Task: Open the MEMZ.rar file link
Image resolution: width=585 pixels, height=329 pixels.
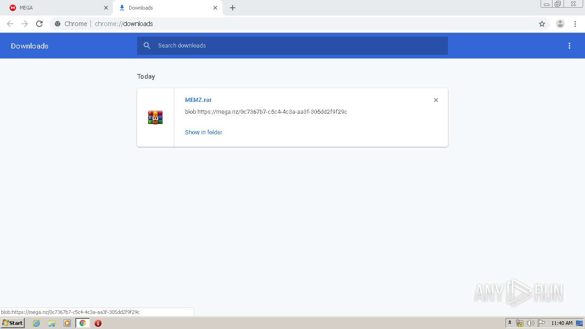Action: pos(198,100)
